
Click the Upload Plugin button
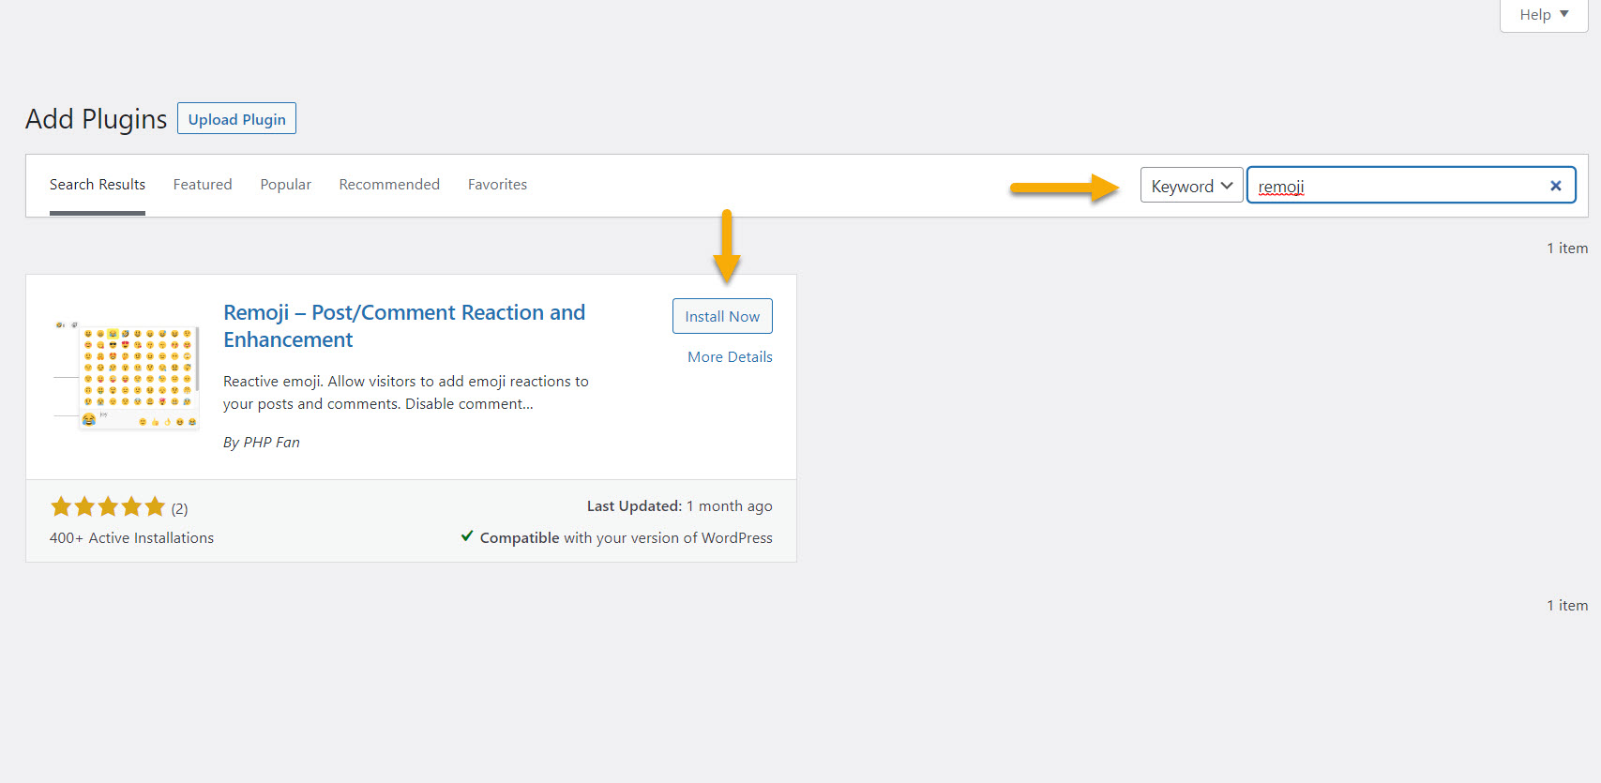pyautogui.click(x=236, y=118)
